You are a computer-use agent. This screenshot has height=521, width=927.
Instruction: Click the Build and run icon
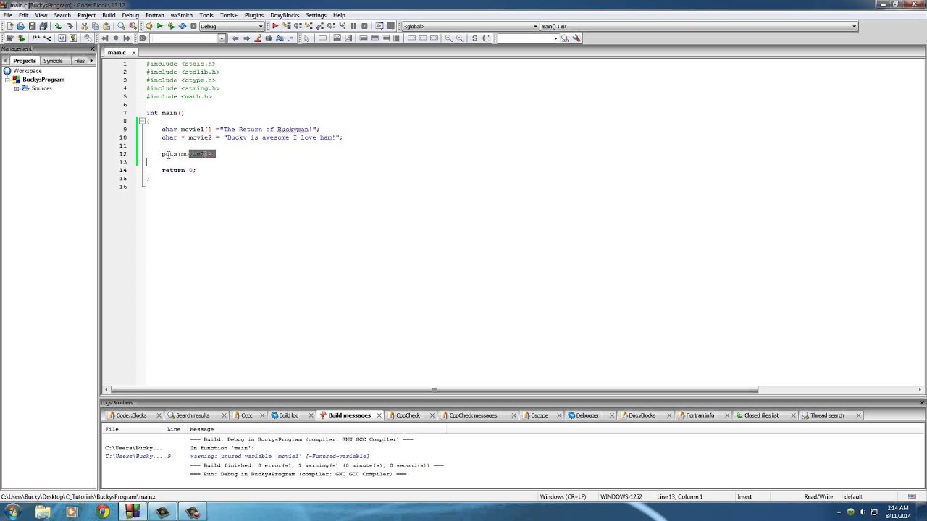point(172,27)
